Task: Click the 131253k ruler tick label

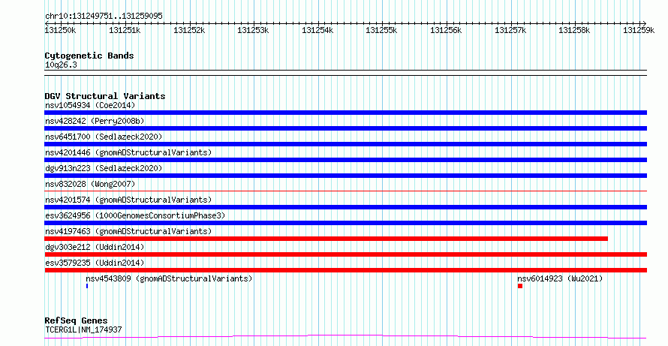Action: tap(253, 30)
